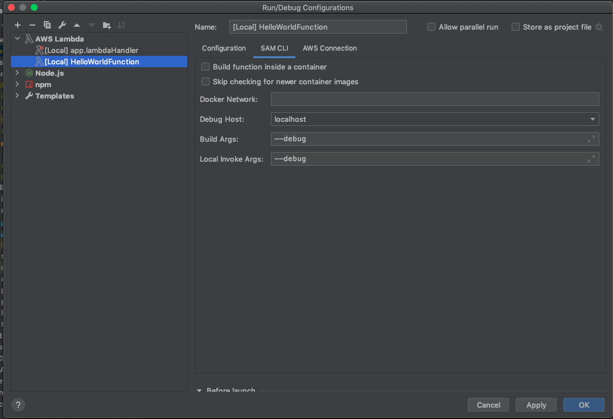Click the Templates wrench icon in tree
Viewport: 613px width, 419px height.
point(29,96)
